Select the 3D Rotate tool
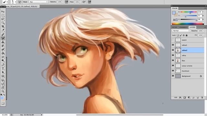The width and height of the screenshot is (207, 116). pos(3,80)
